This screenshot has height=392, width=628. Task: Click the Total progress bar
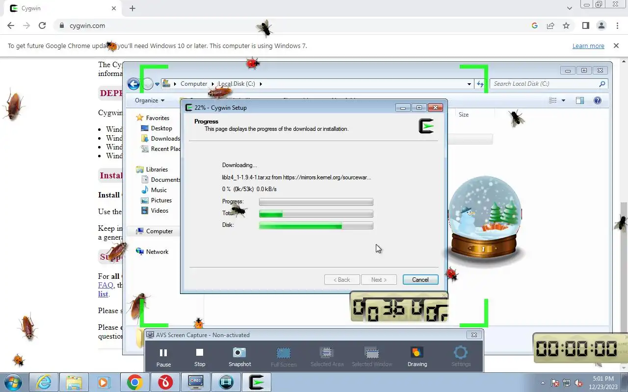[316, 214]
